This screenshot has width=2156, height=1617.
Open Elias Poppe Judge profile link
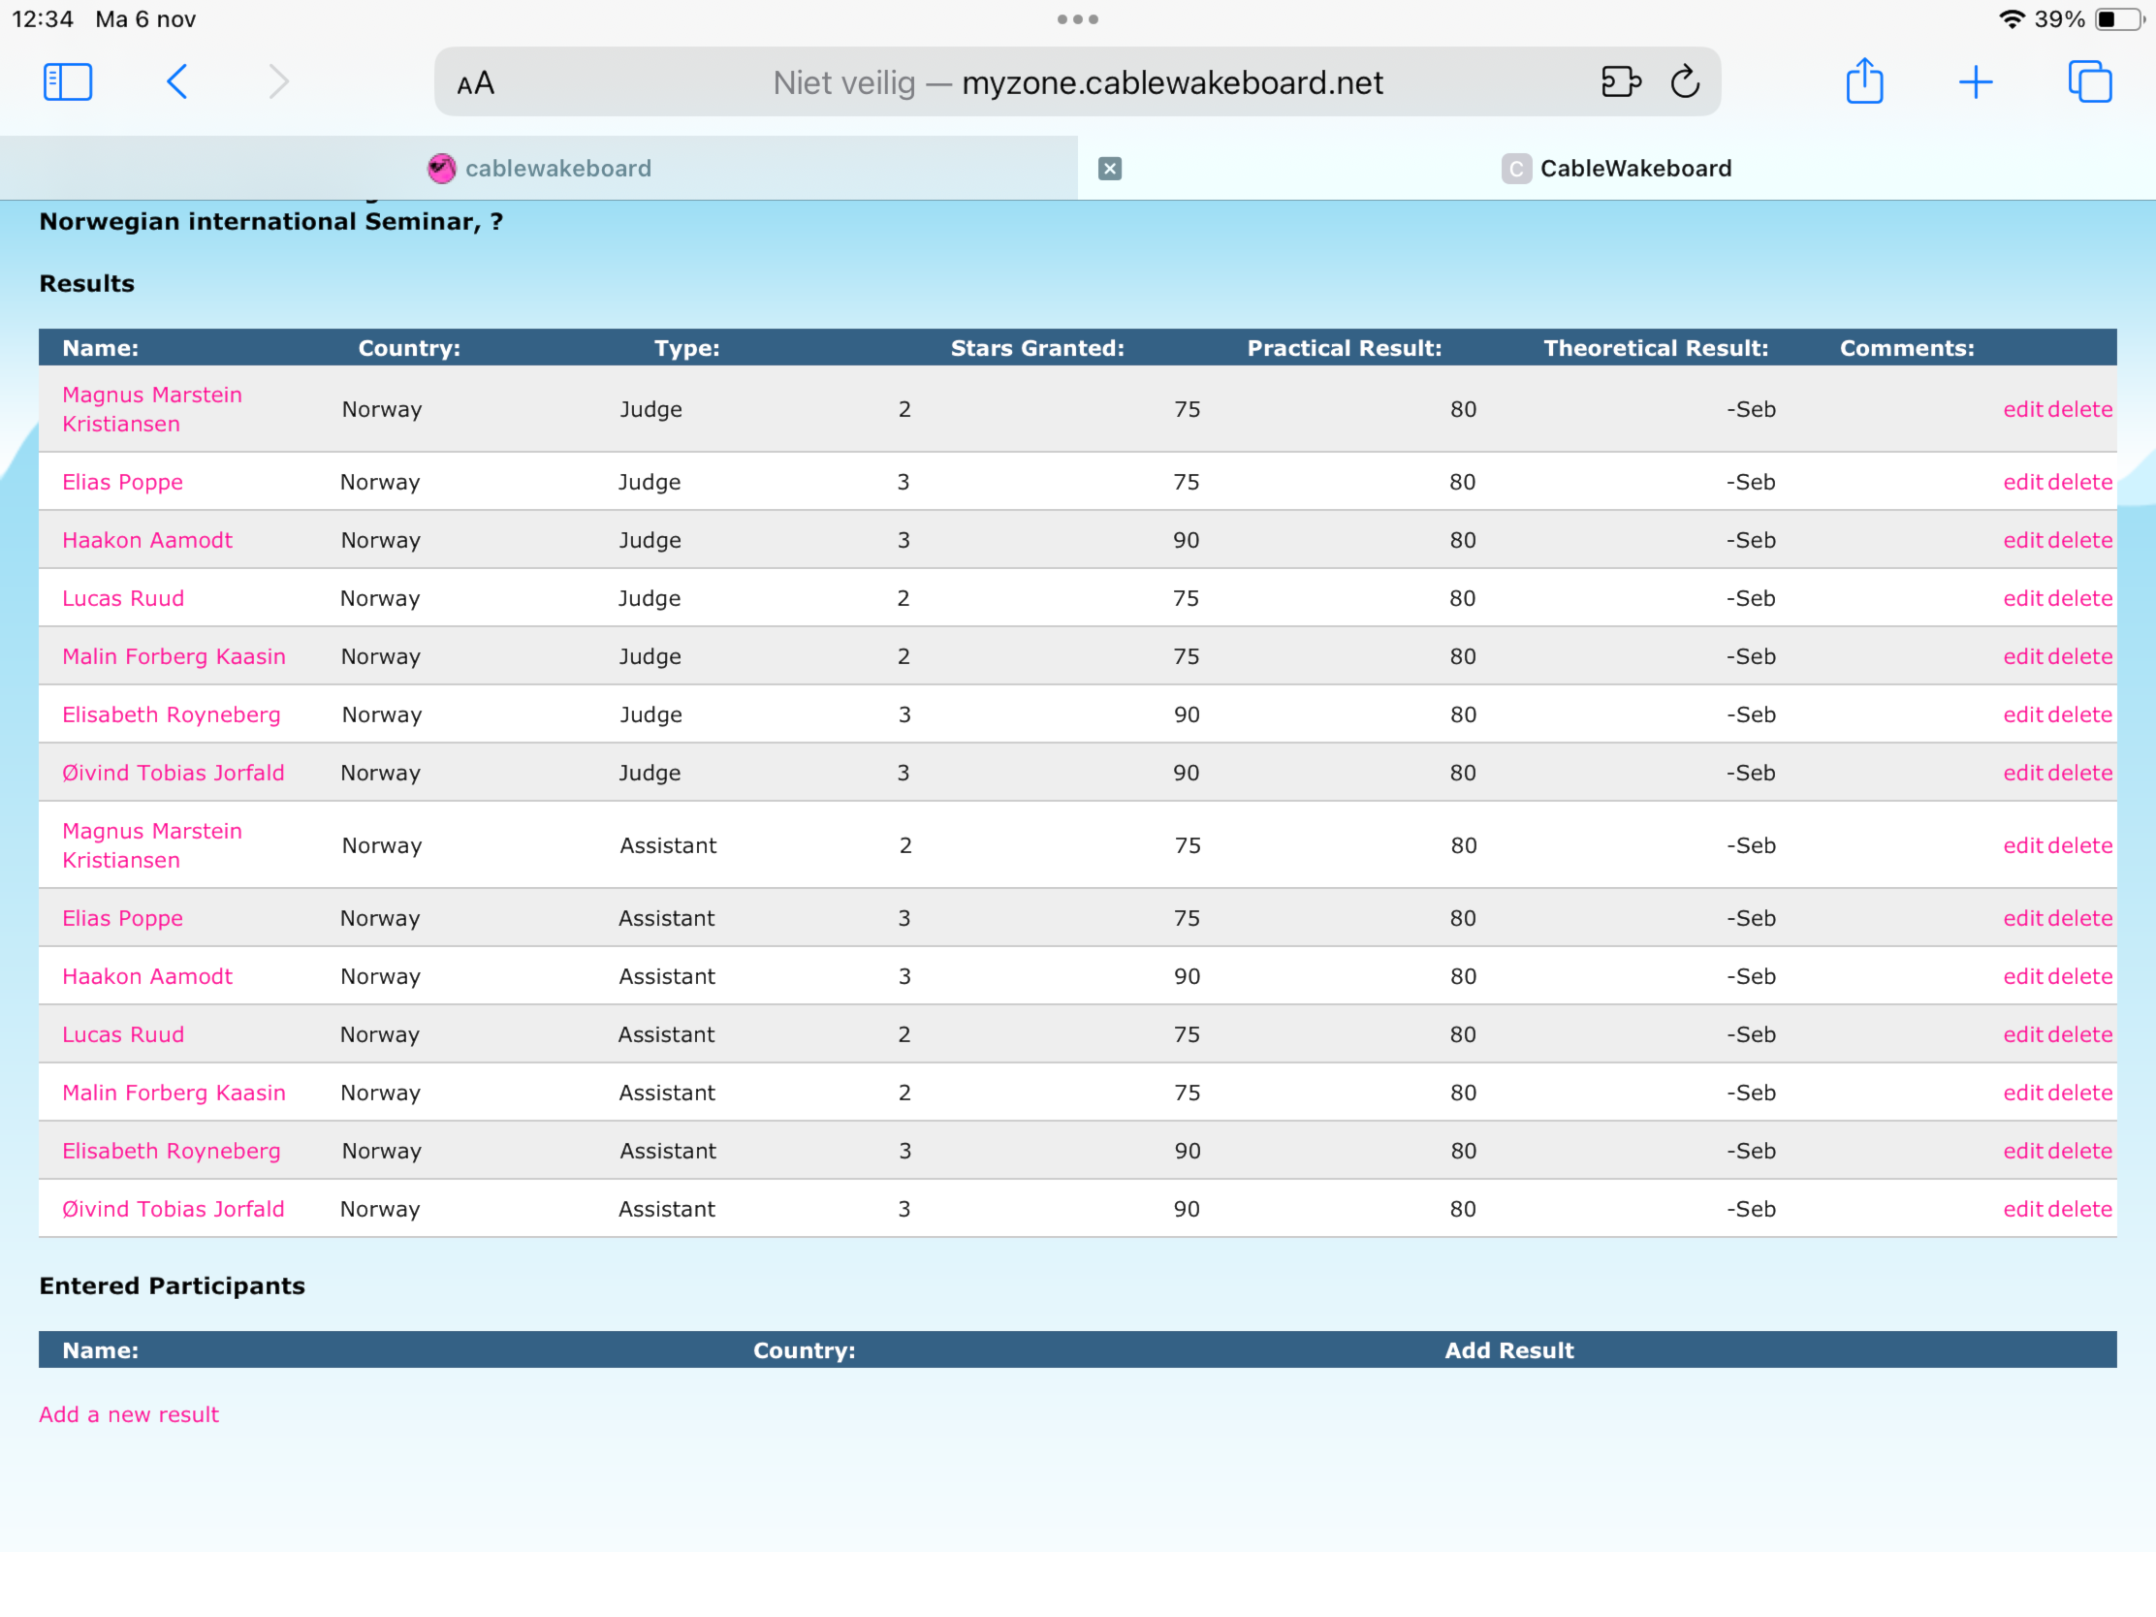pos(123,482)
